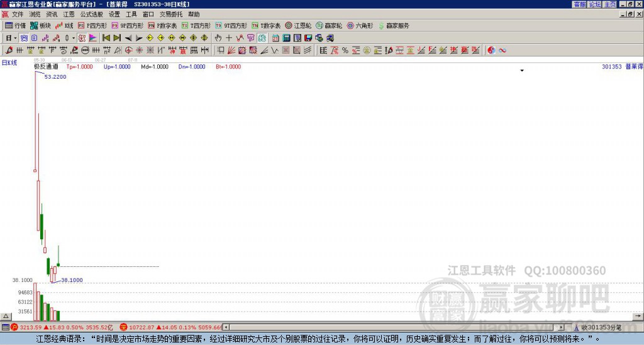Screen dimensions: 644x345
Task: Expand the candlestick style dropdown arrow
Action: pyautogui.click(x=74, y=38)
